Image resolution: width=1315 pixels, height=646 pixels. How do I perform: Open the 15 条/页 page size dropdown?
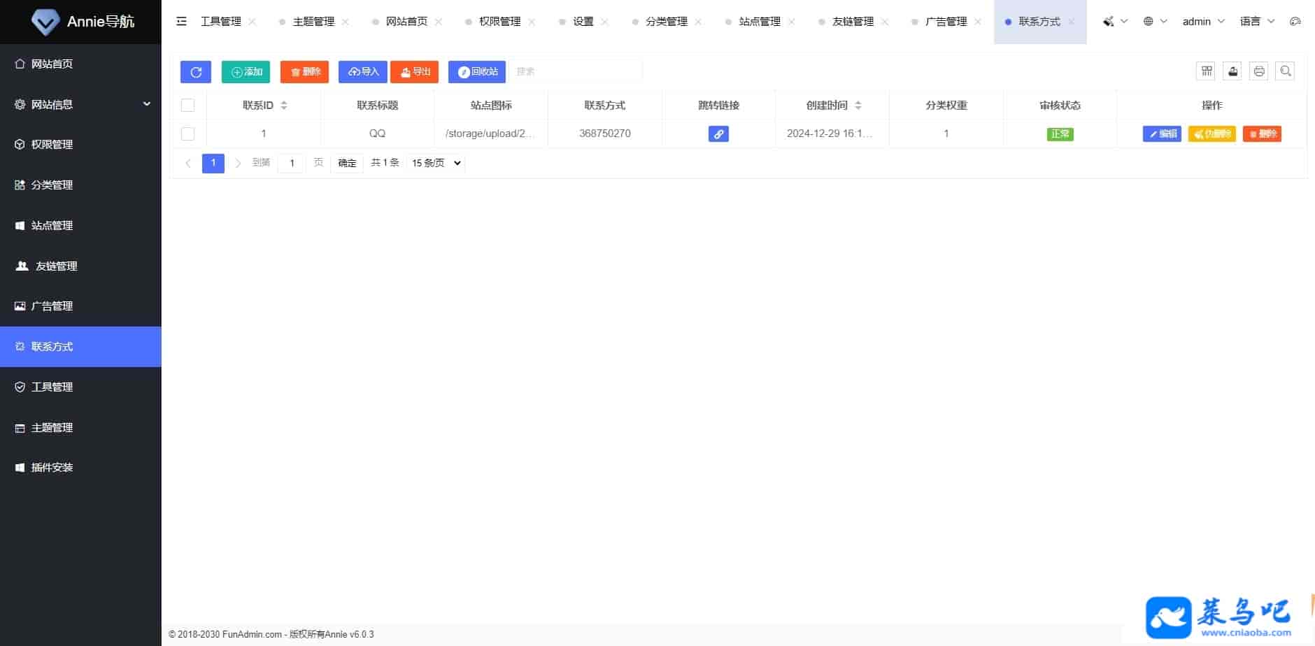[436, 163]
